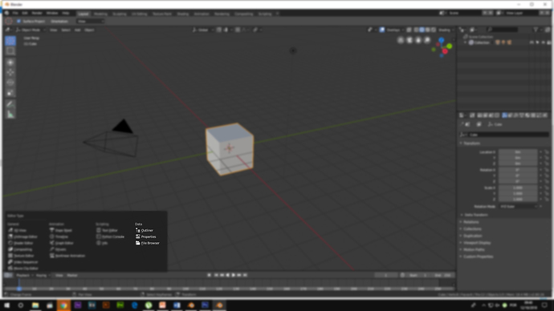This screenshot has height=311, width=554.
Task: Choose Shader Editor editor type
Action: [x=21, y=243]
